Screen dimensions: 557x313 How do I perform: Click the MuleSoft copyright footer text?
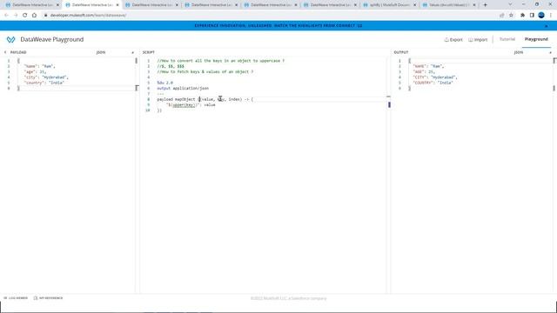(x=288, y=298)
